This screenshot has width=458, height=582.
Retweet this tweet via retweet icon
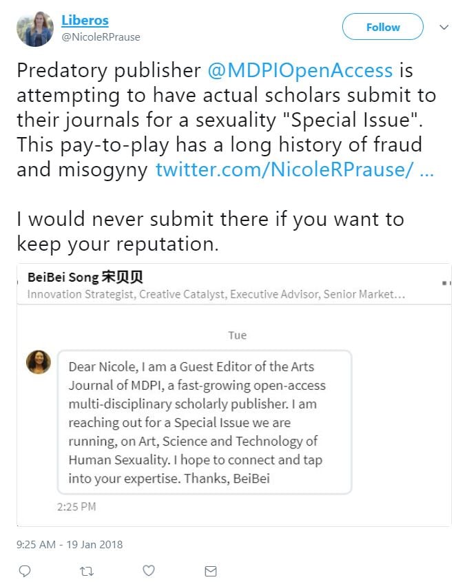pos(87,570)
